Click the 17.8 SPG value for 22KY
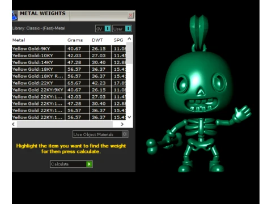This screenshot has width=272, height=204. (x=120, y=83)
